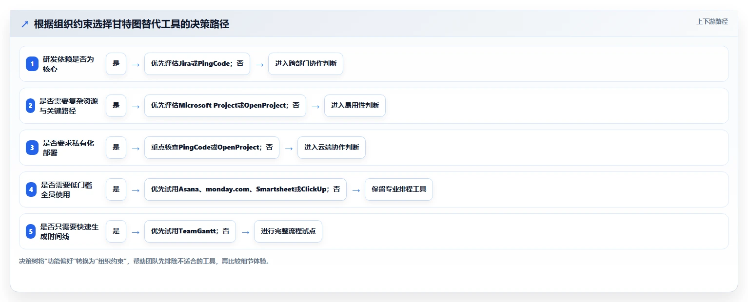Click the arrow icon beside the title

pos(25,24)
